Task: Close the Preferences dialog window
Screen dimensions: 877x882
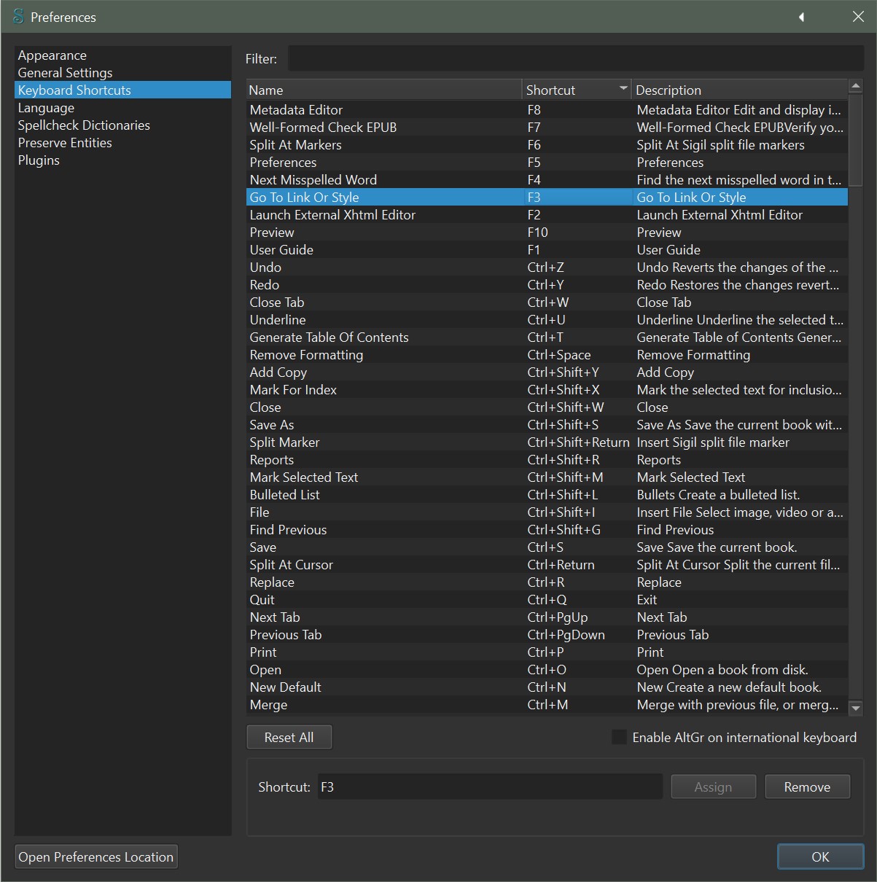Action: 858,17
